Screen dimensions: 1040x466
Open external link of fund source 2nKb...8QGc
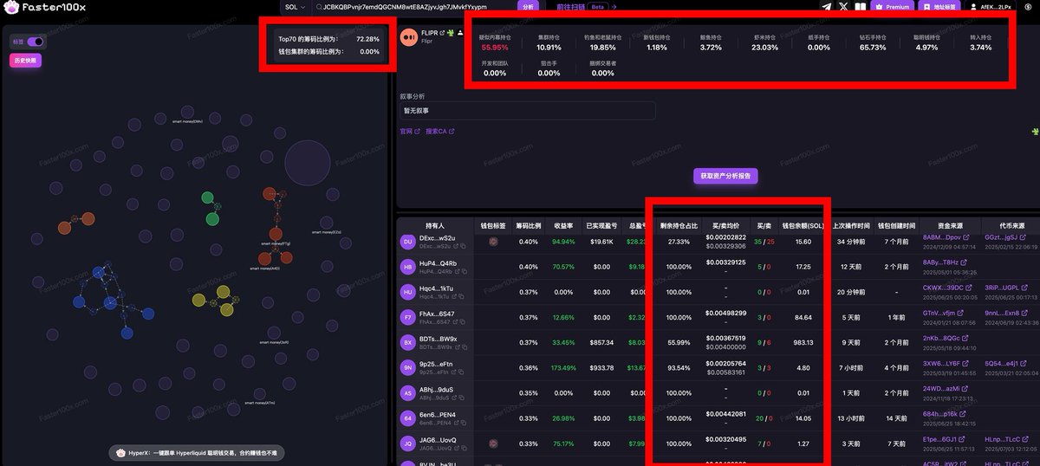coord(965,338)
